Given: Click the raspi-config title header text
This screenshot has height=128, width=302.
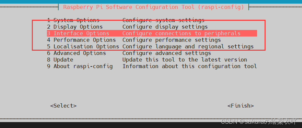Looking at the screenshot, I should click(x=154, y=7).
